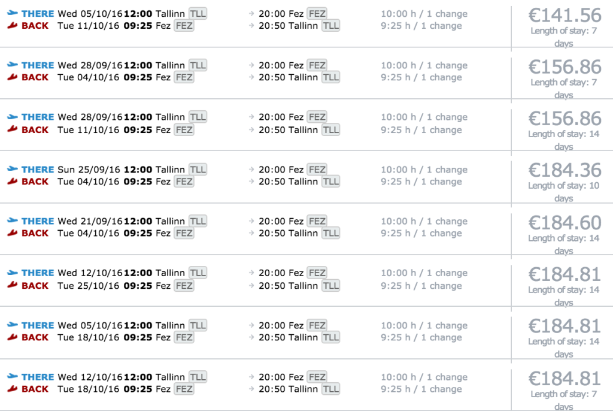Click the TLL airport badge on the Sun 25/09/16 departure

coord(198,170)
